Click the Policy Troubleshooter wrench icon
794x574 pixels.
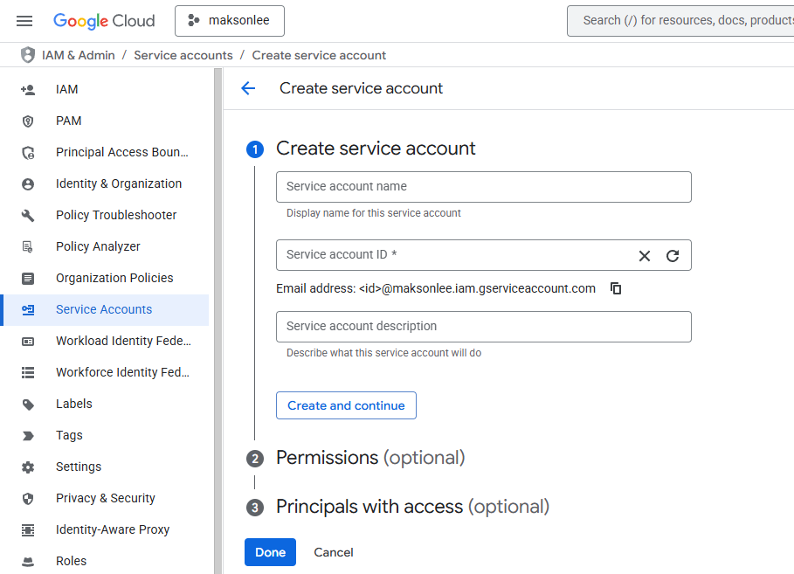[x=28, y=215]
